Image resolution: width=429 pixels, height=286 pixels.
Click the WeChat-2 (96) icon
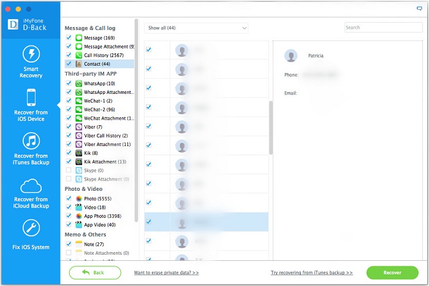(x=79, y=110)
